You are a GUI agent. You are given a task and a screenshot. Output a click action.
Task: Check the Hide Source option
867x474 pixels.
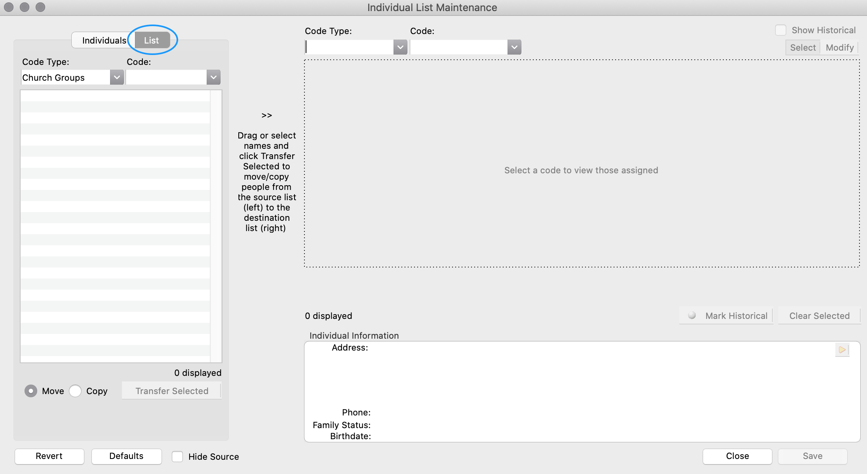[177, 457]
